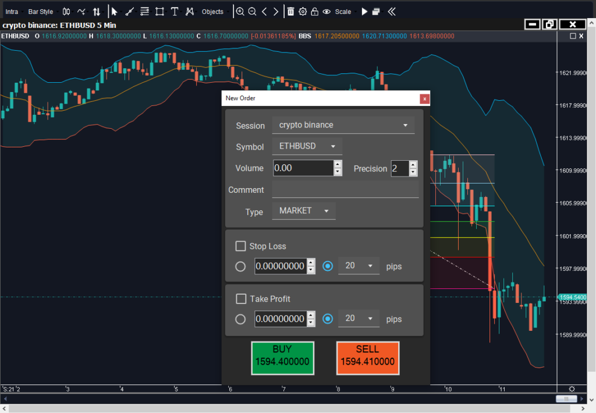Increase Take Profit price stepper

(x=311, y=315)
